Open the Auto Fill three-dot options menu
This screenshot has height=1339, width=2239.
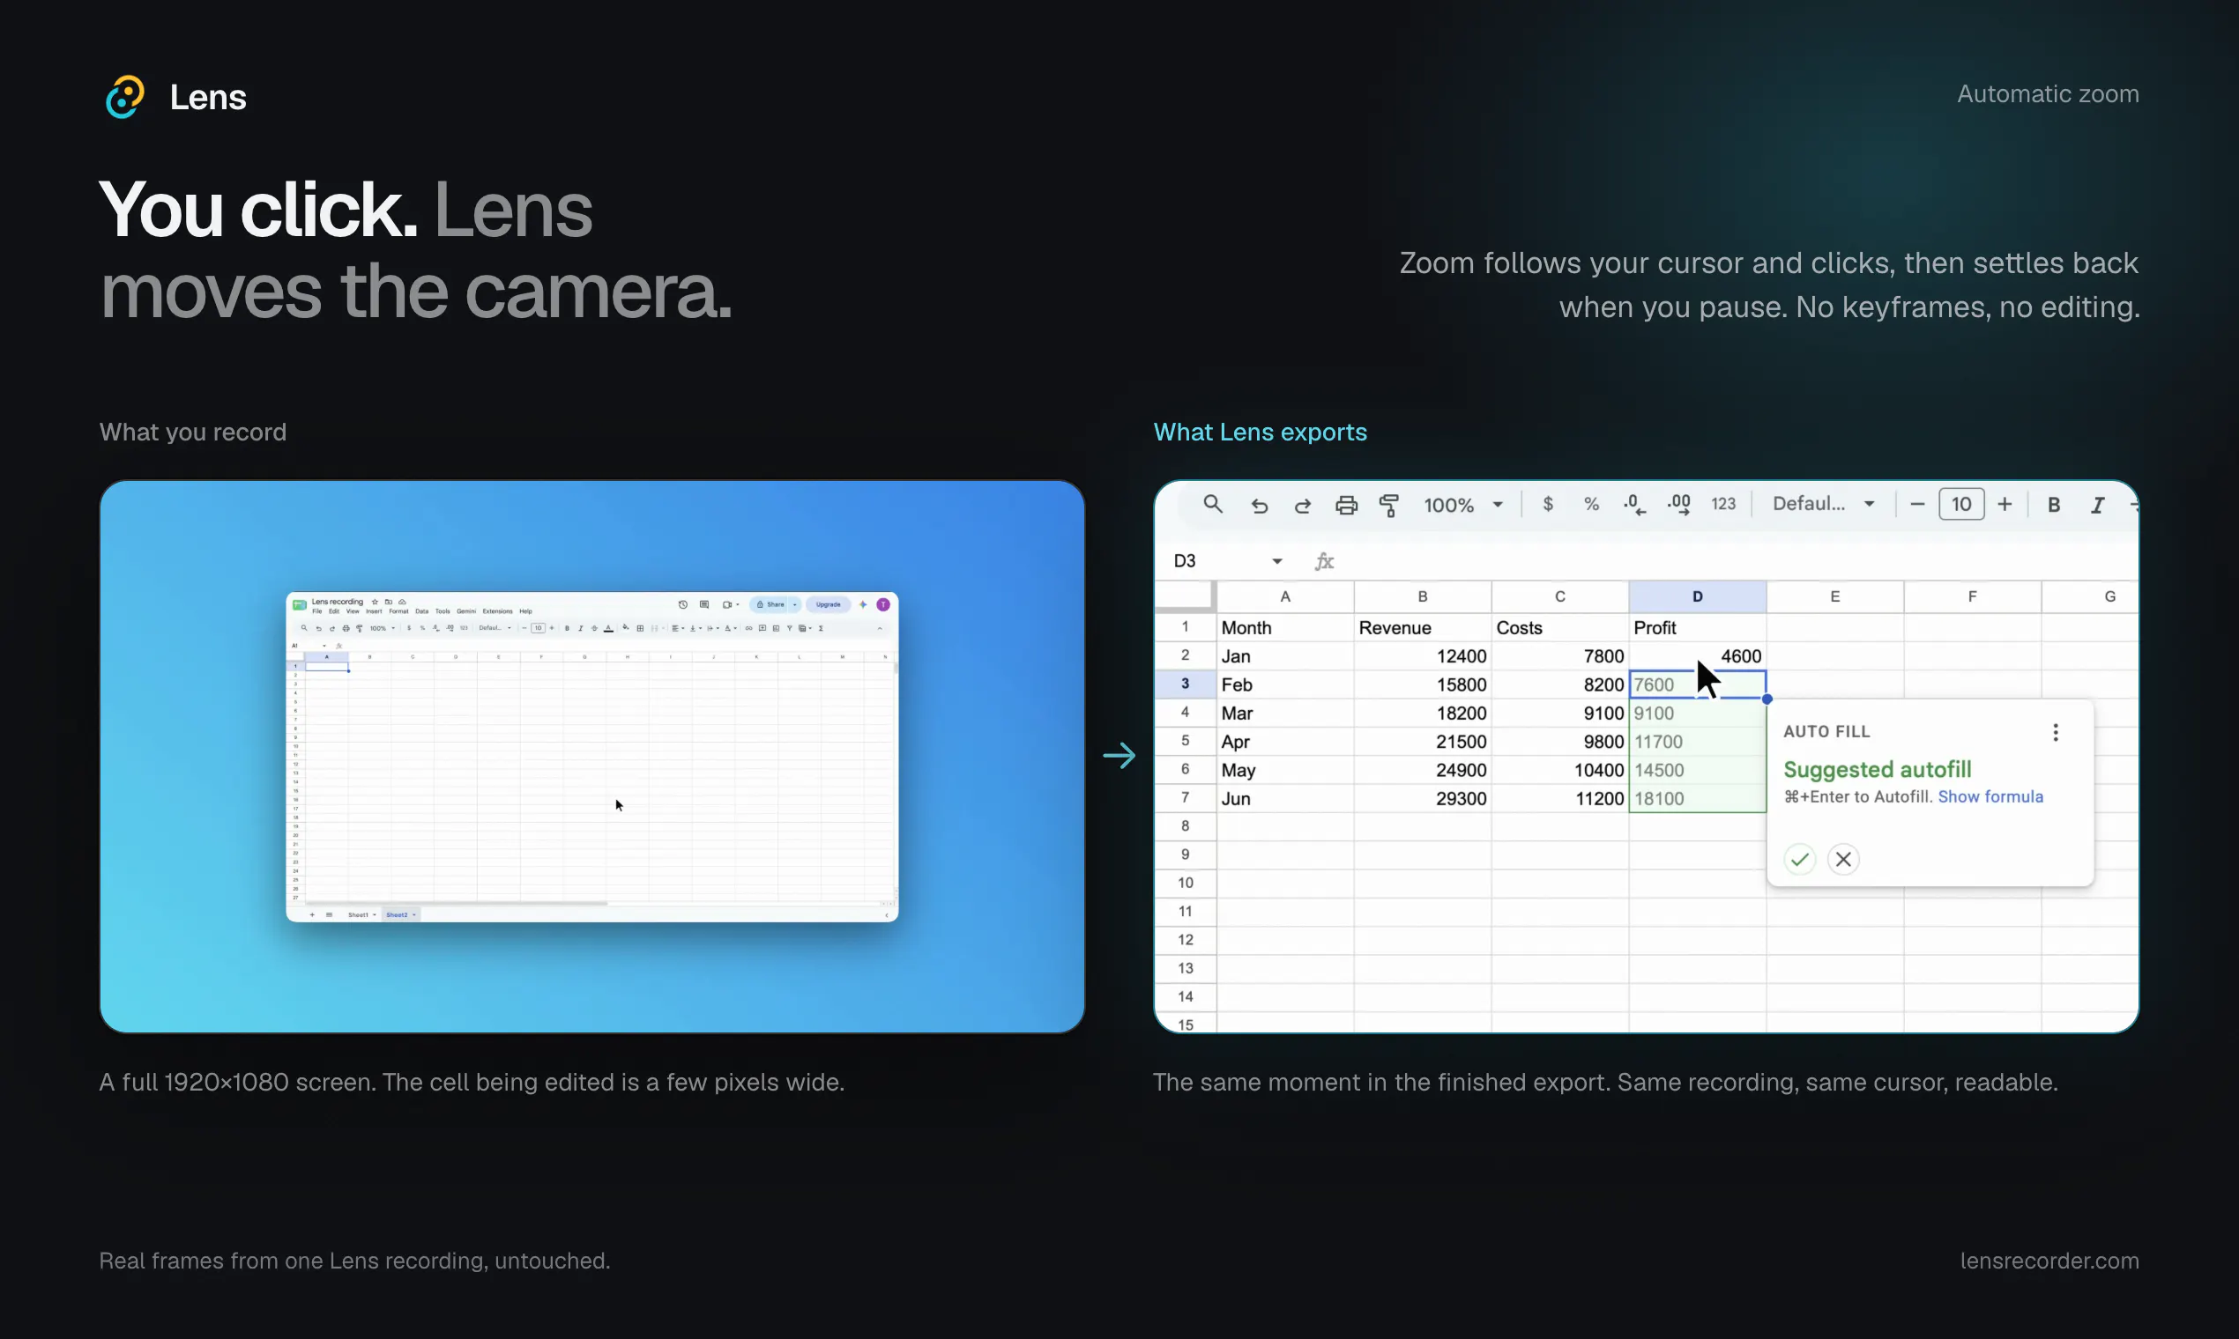2056,732
